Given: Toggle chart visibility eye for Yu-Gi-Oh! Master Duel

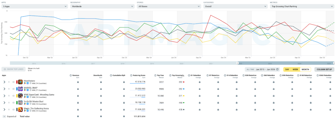Looking at the screenshot, I should [x=13, y=103].
